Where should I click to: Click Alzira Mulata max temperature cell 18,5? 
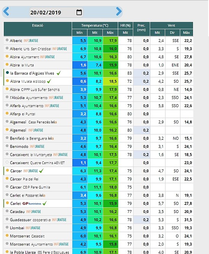click(110, 81)
